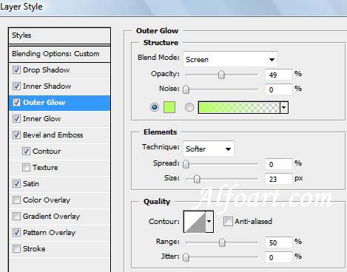The height and width of the screenshot is (272, 347).
Task: Select the Texture sub-entry
Action: (59, 168)
